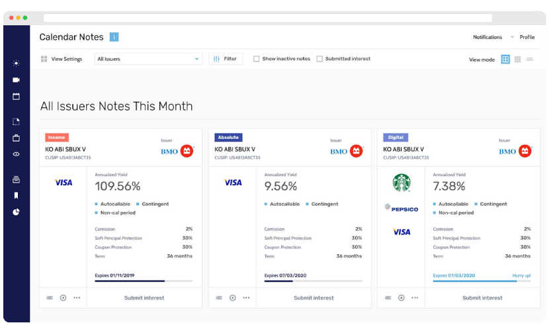Open View Settings

click(67, 59)
